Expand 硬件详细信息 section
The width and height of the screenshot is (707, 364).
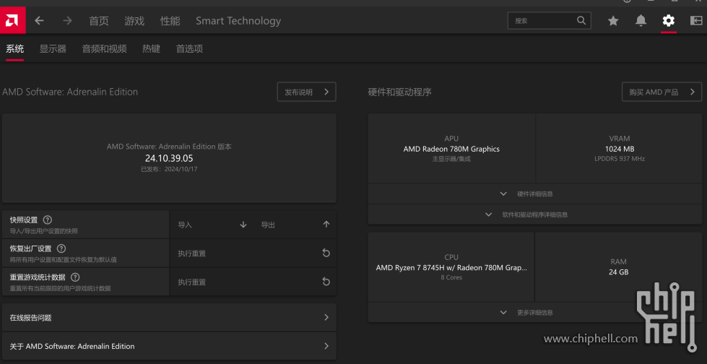[534, 194]
